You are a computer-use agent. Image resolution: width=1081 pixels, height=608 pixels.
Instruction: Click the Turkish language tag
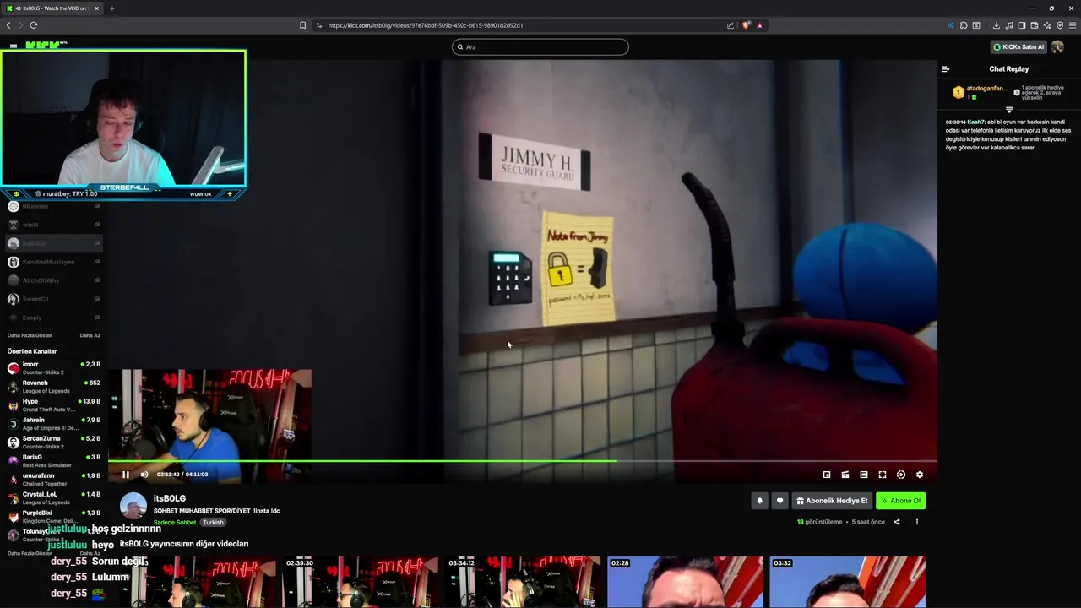click(213, 523)
